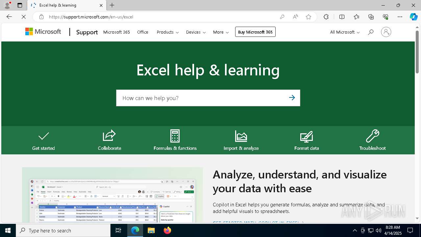Open the browser profile icon

coord(7,5)
